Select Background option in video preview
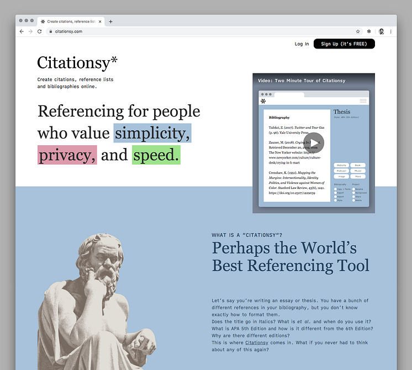Screen dimensions: 412x370 [360, 193]
